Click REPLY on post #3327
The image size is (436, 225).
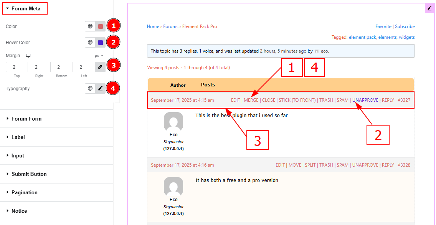click(388, 100)
